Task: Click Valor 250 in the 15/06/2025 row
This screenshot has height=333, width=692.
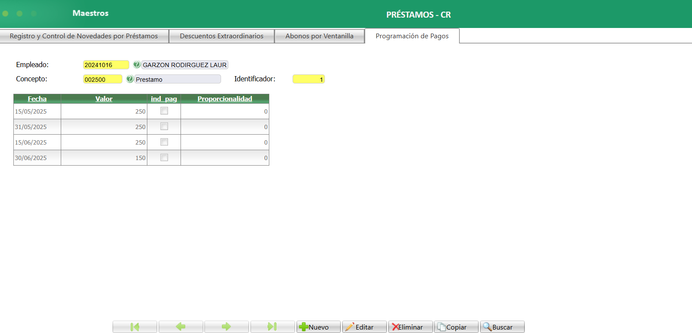Action: 104,142
